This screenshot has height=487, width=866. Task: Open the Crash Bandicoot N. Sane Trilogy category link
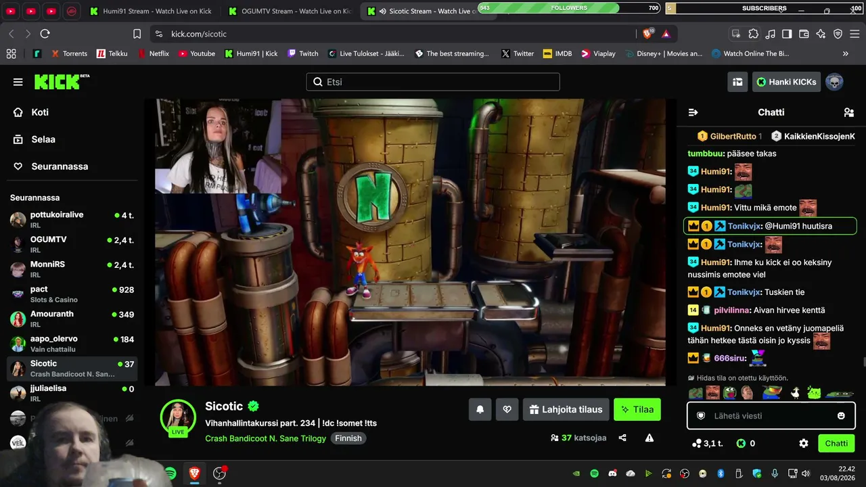pos(266,438)
